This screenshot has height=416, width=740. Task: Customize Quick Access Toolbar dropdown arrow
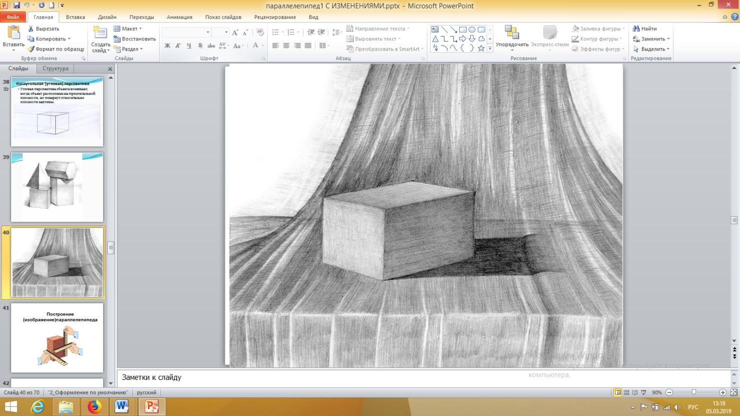coord(63,5)
